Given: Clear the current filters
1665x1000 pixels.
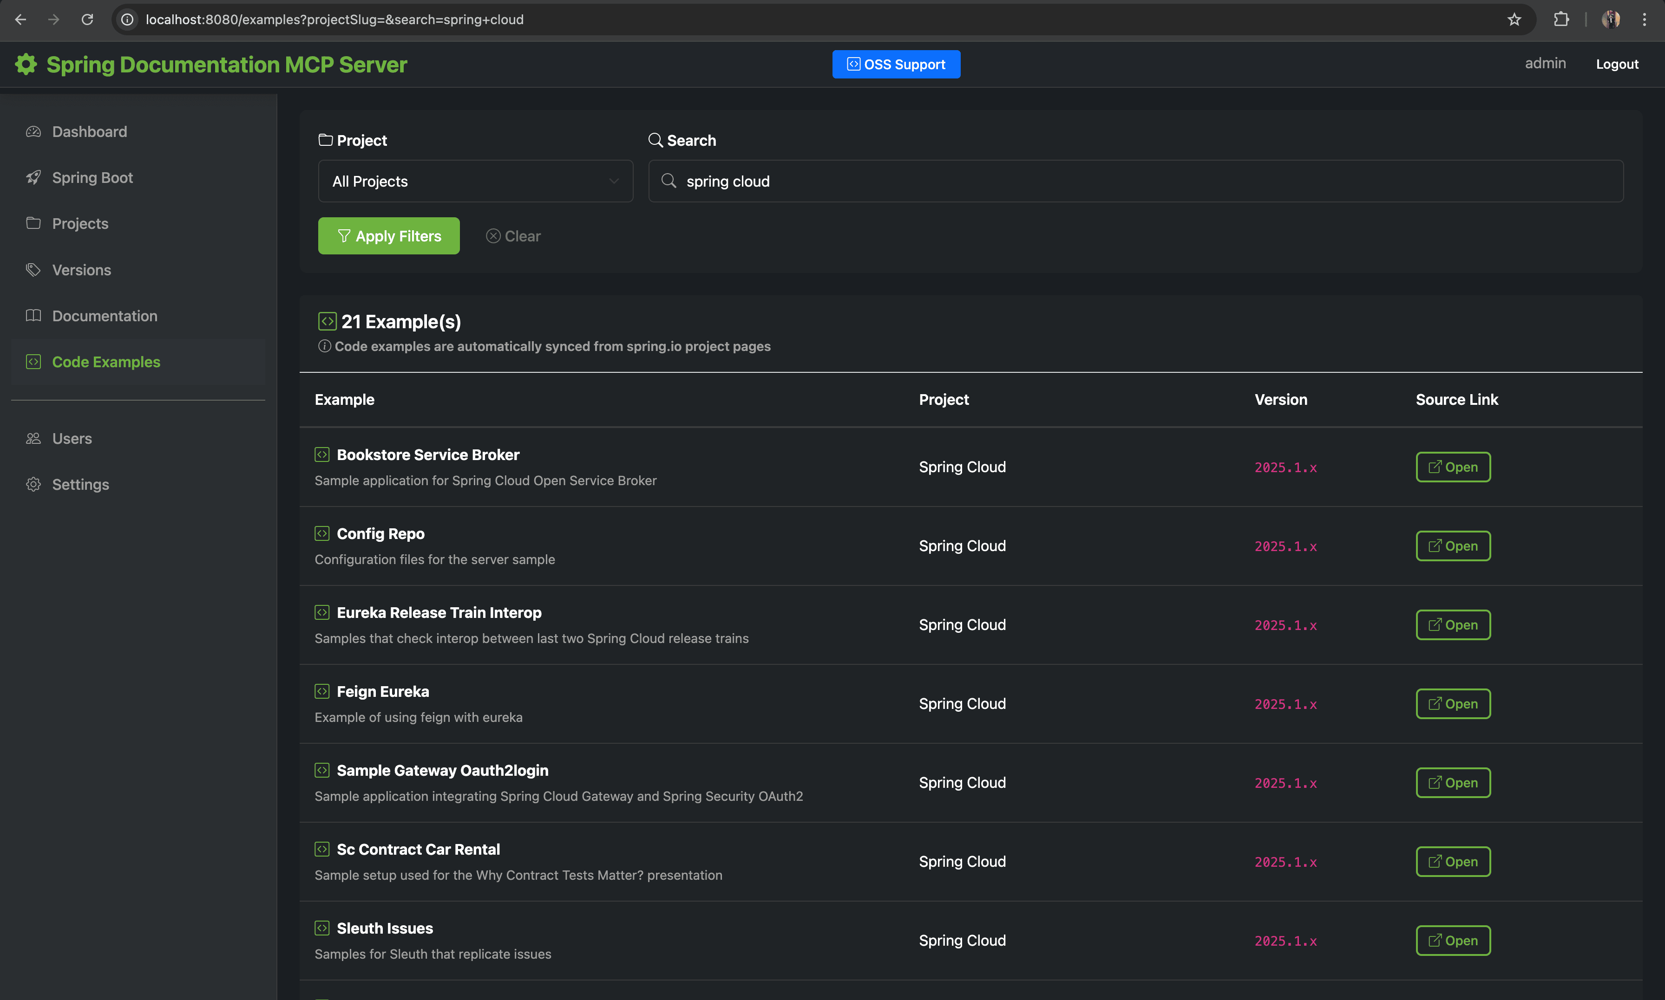Looking at the screenshot, I should point(514,236).
